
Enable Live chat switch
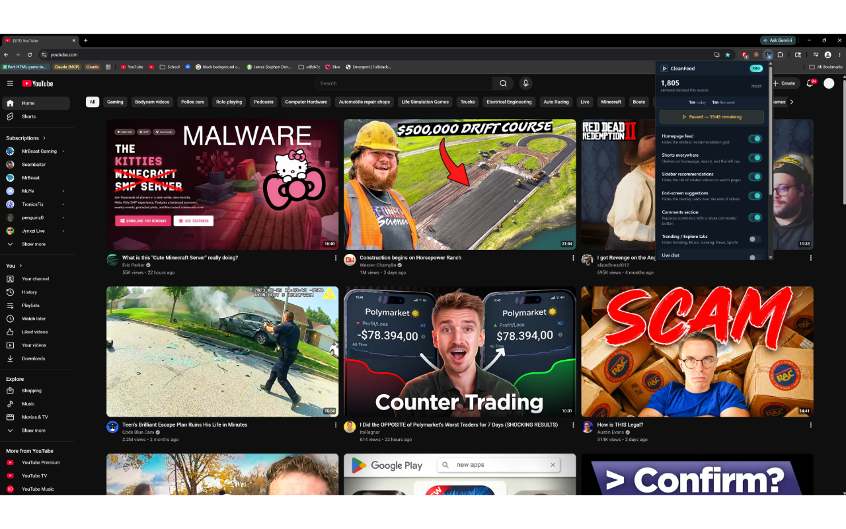755,257
